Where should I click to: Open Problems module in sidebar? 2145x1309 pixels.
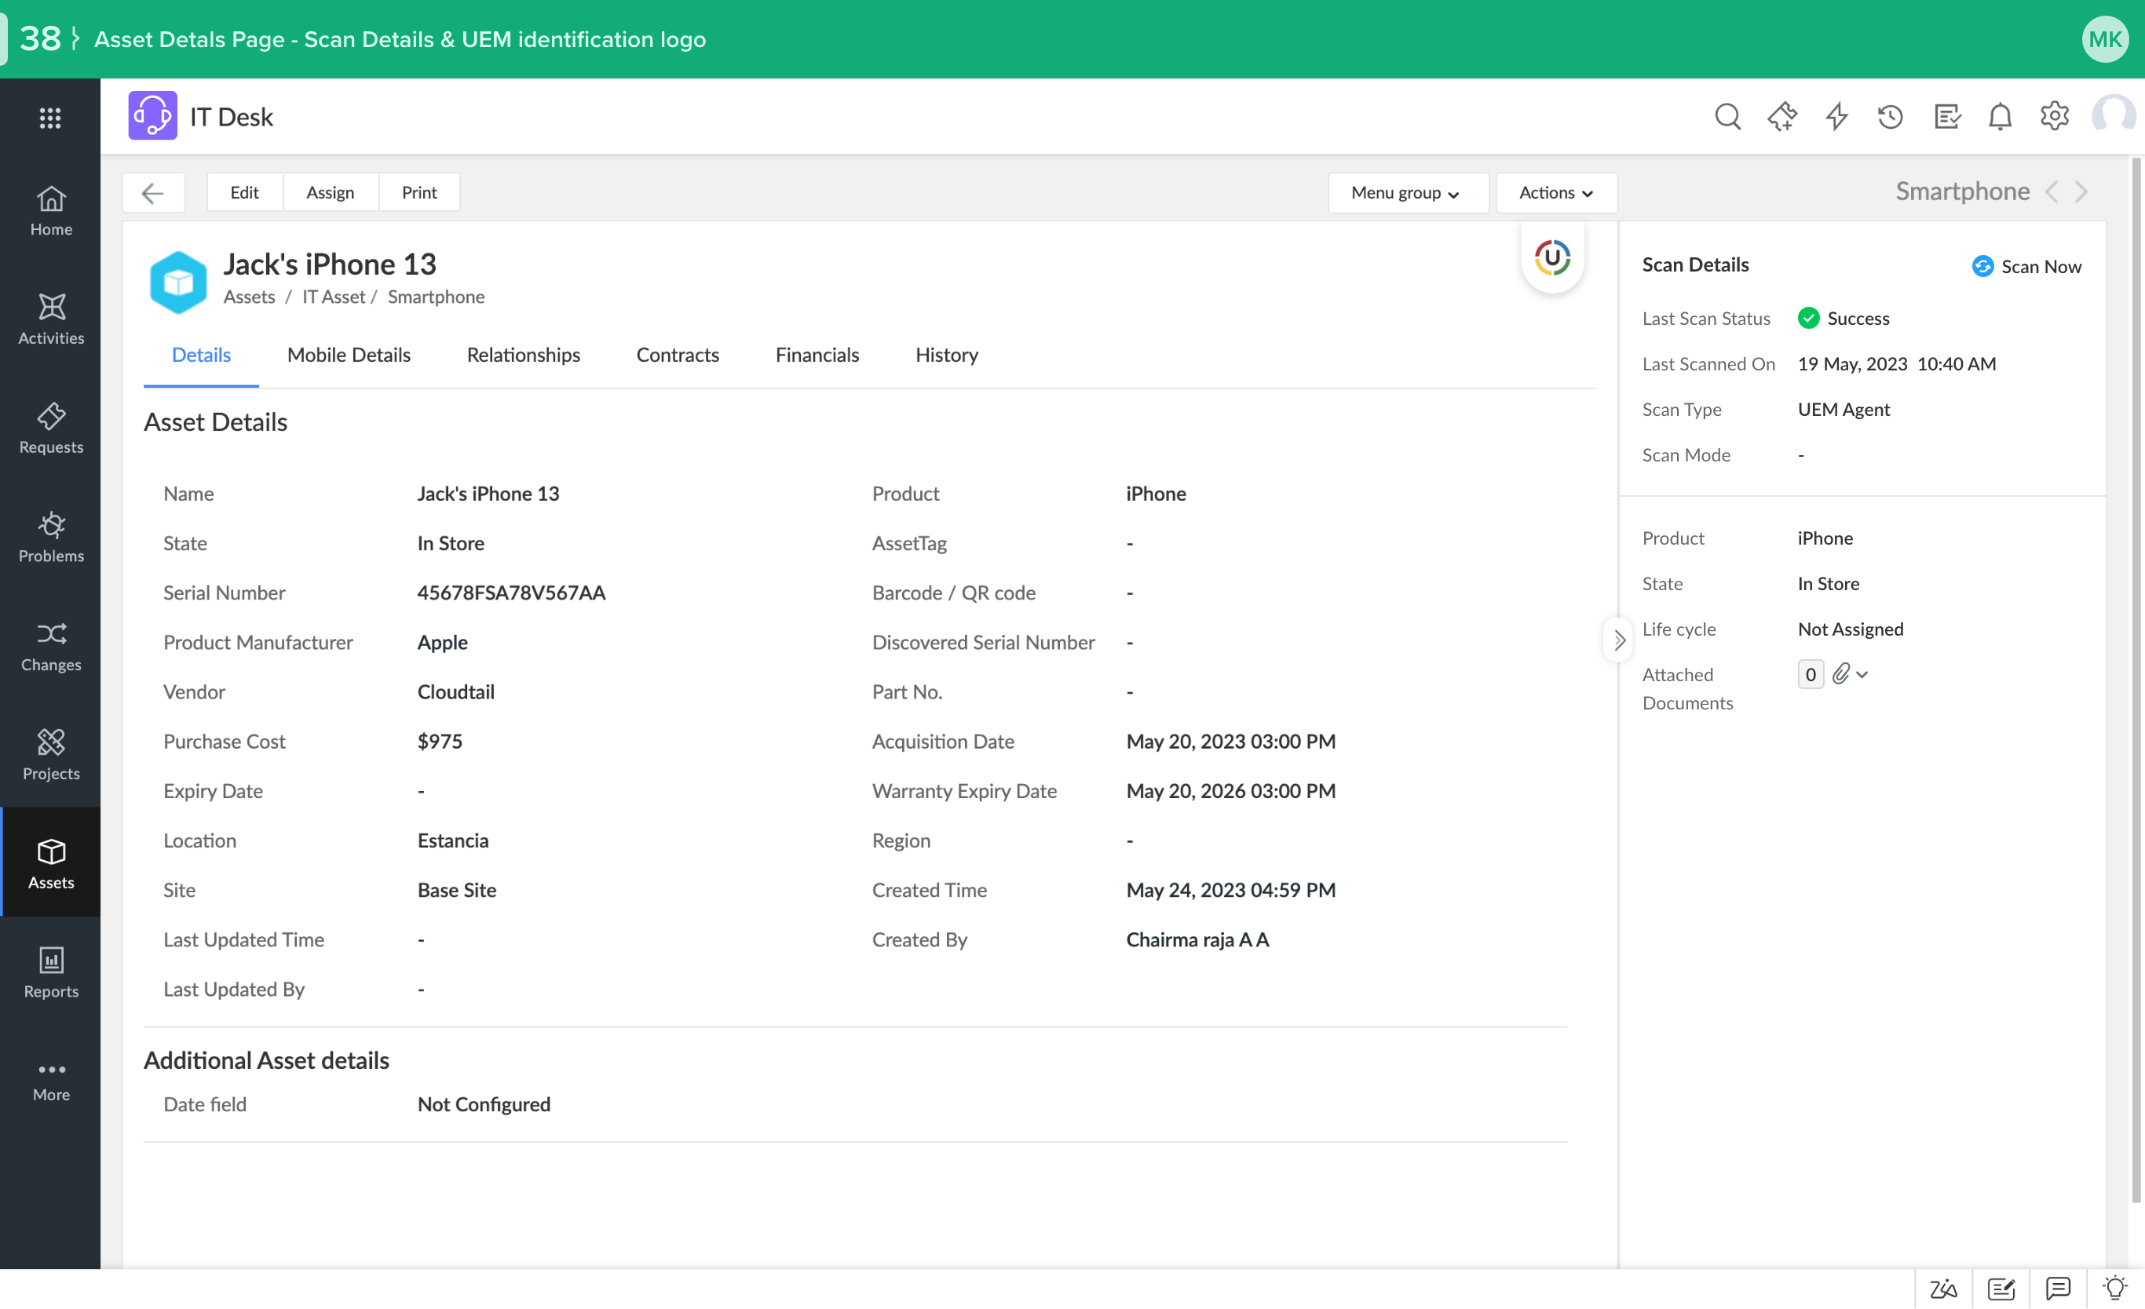tap(50, 537)
